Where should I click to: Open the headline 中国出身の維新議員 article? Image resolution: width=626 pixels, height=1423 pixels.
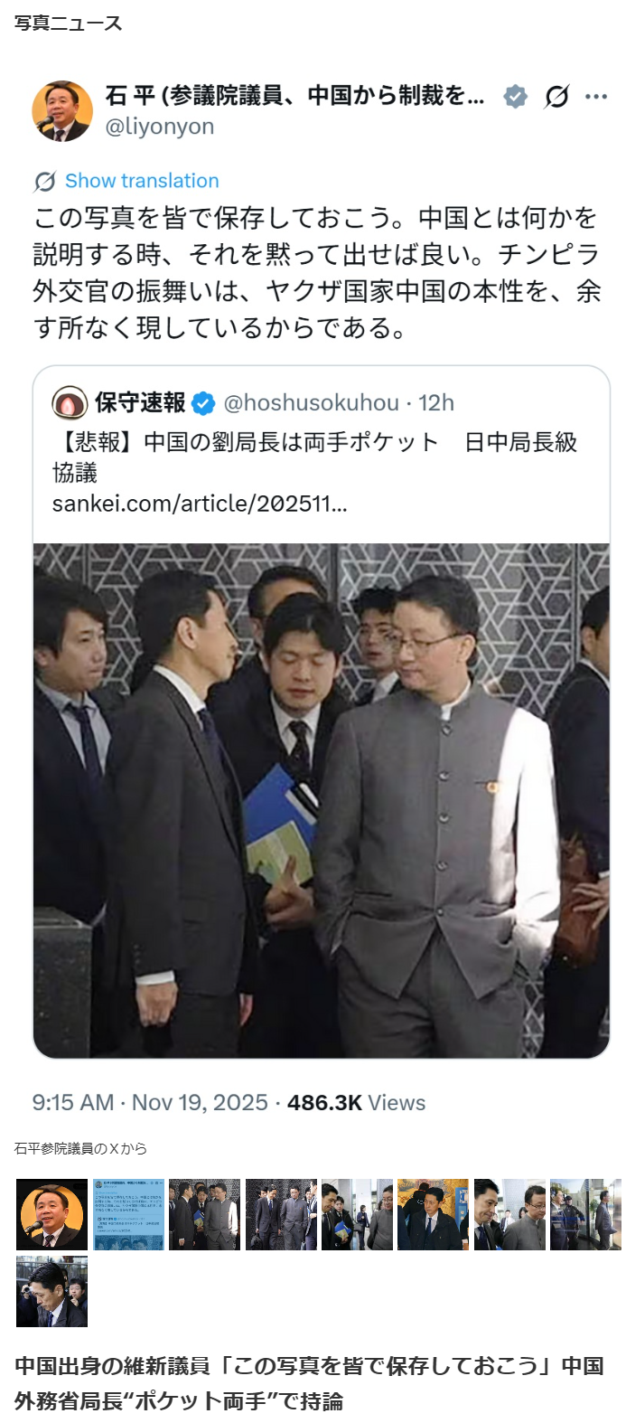pyautogui.click(x=309, y=1383)
